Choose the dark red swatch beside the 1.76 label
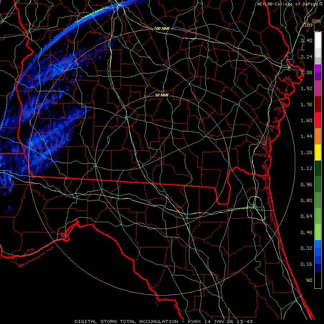This screenshot has width=324, height=324. point(318,104)
